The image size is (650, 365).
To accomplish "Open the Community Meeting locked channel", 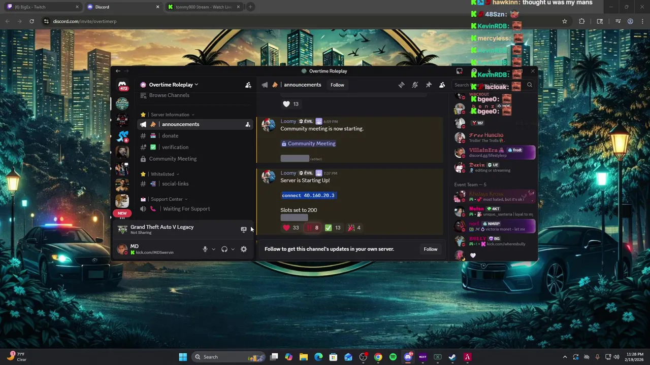I will tap(195, 159).
